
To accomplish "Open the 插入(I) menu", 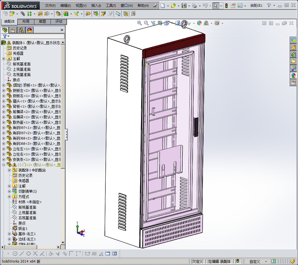I will coord(96,6).
